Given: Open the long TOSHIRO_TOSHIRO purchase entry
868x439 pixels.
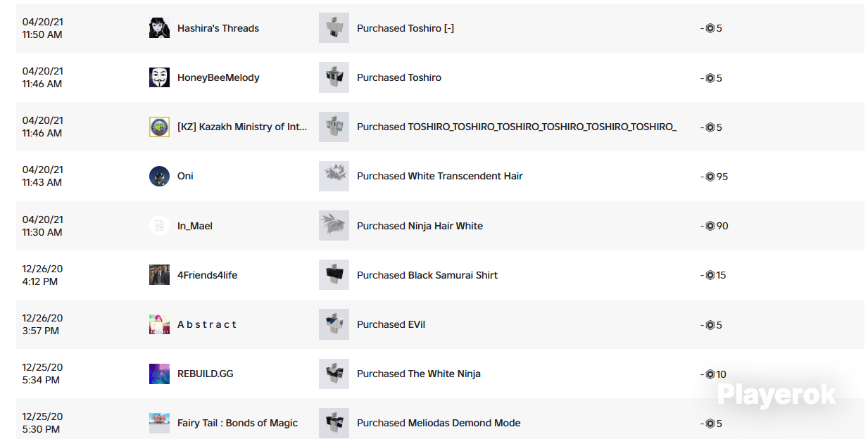Looking at the screenshot, I should (517, 127).
